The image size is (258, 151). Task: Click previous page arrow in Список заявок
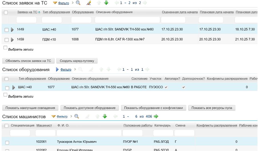coord(116,3)
